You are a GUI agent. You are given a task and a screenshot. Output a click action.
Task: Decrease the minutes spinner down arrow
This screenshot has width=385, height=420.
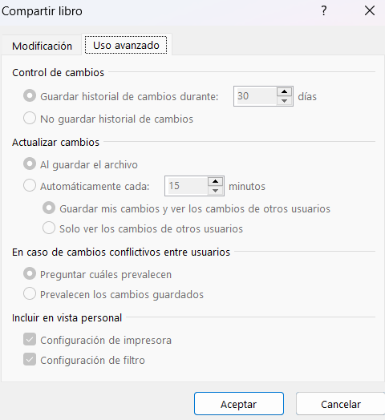pos(215,191)
